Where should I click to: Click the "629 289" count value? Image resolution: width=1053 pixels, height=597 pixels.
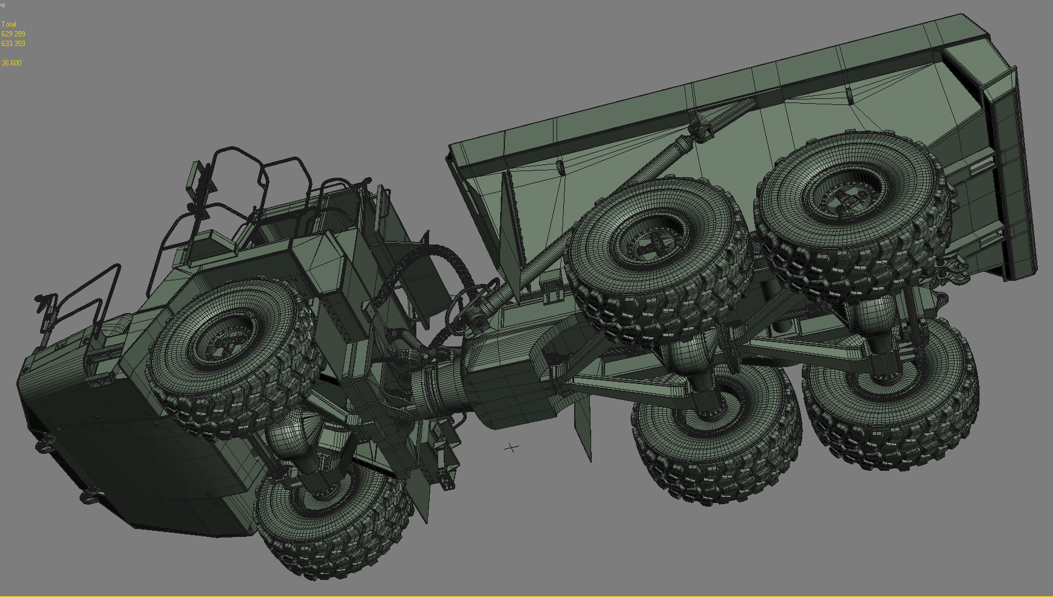(x=13, y=34)
